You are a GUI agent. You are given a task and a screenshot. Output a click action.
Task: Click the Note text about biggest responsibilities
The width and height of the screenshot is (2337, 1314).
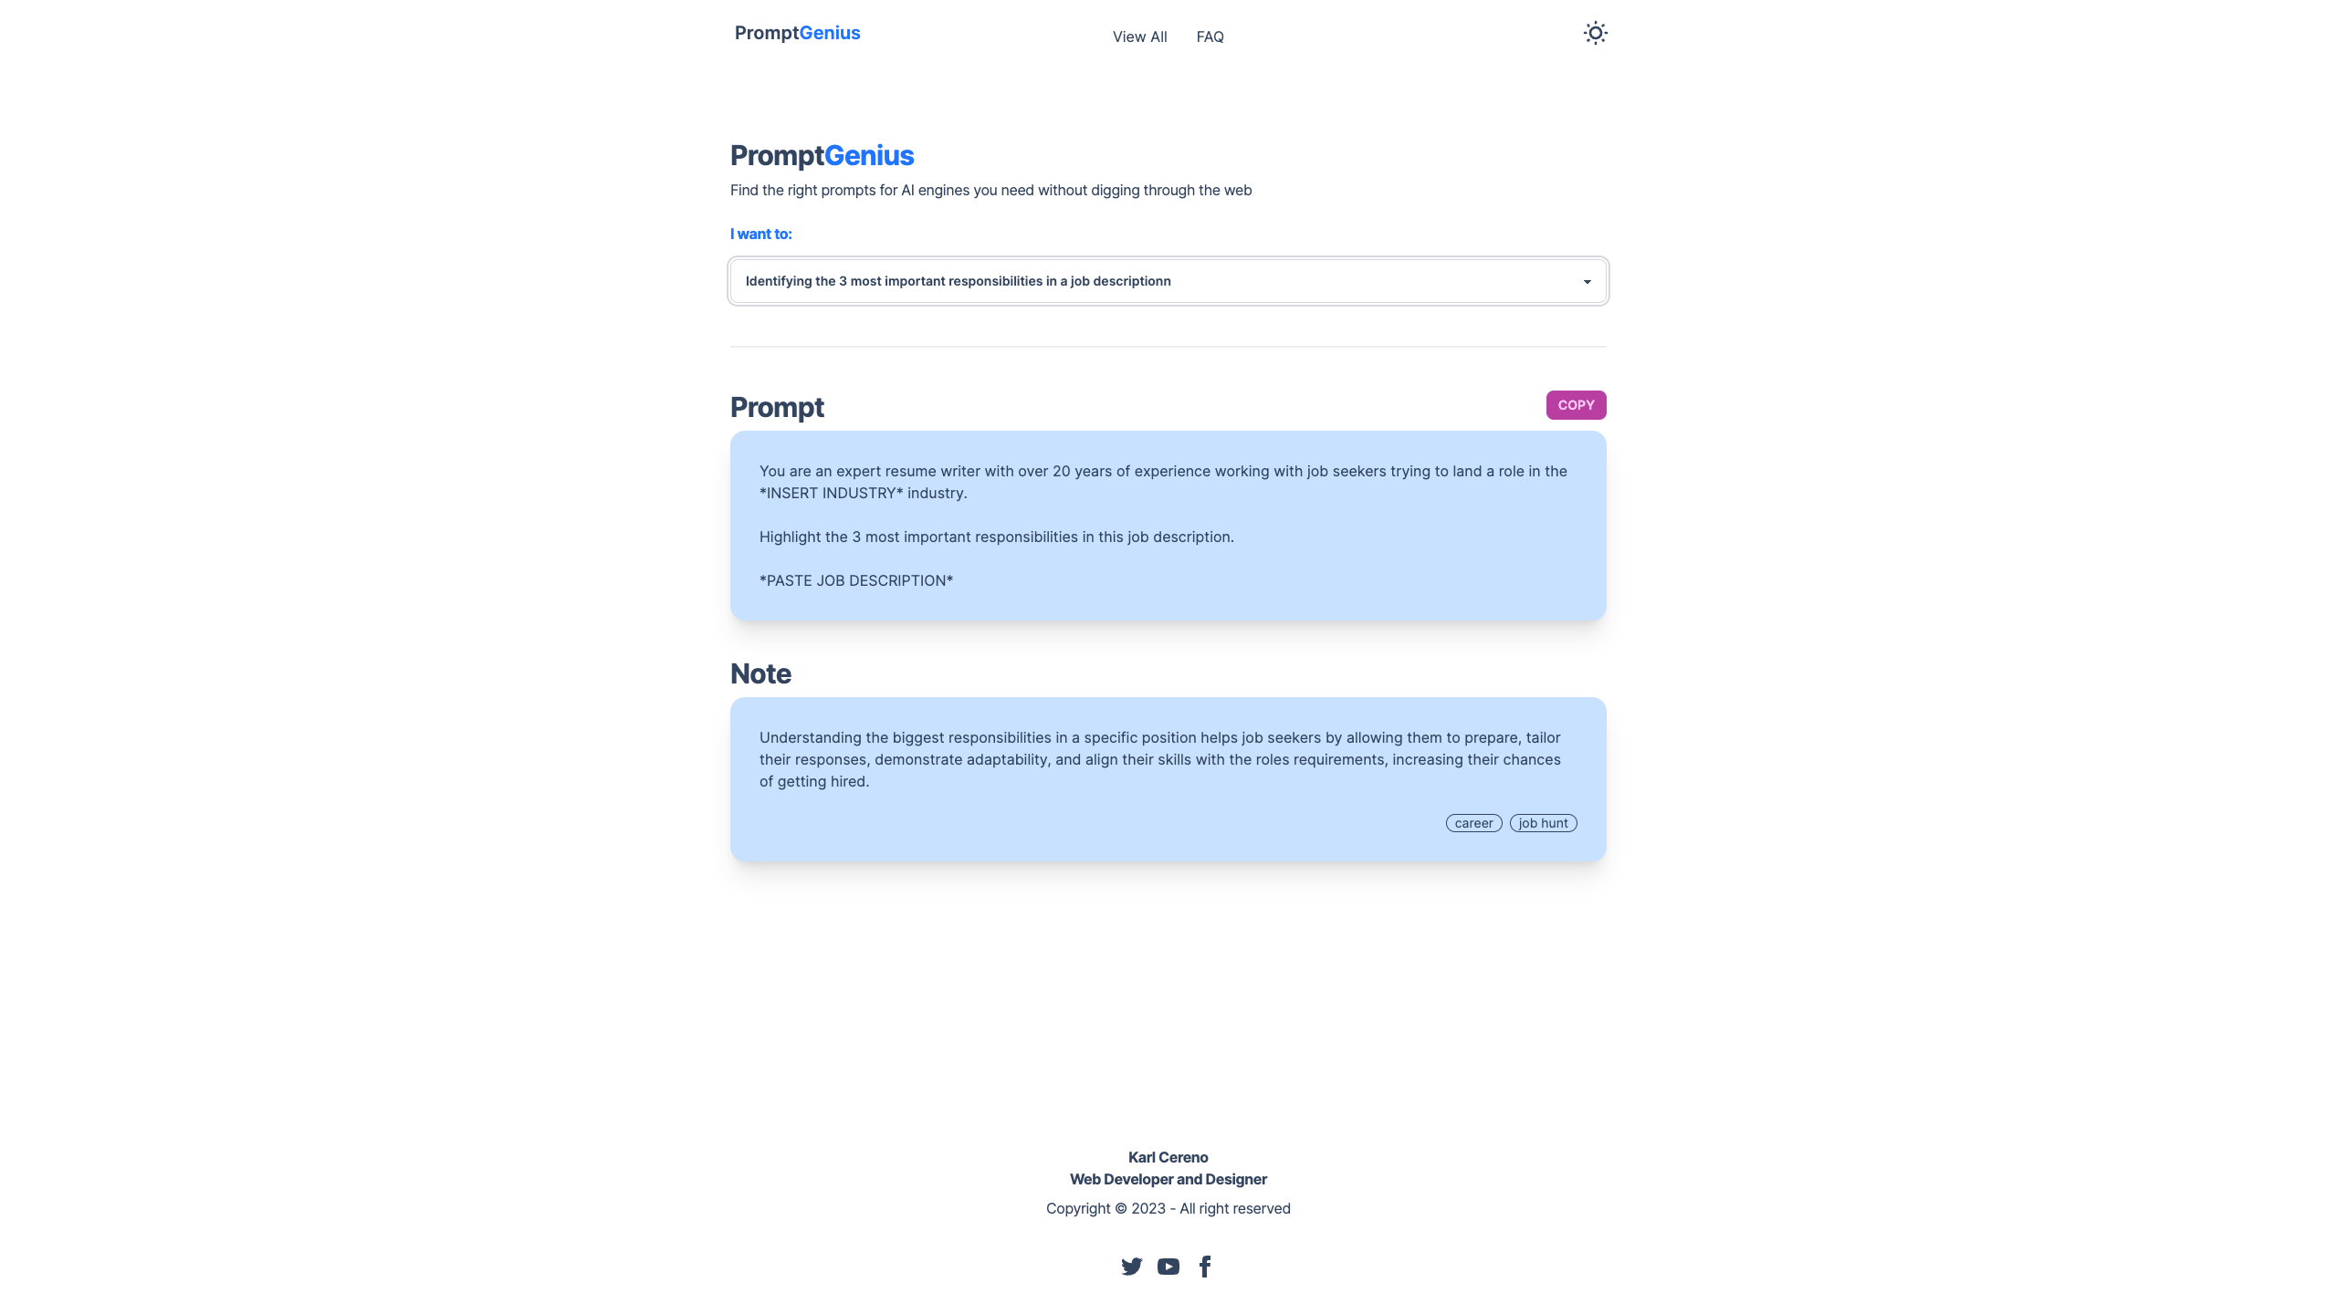click(1160, 759)
